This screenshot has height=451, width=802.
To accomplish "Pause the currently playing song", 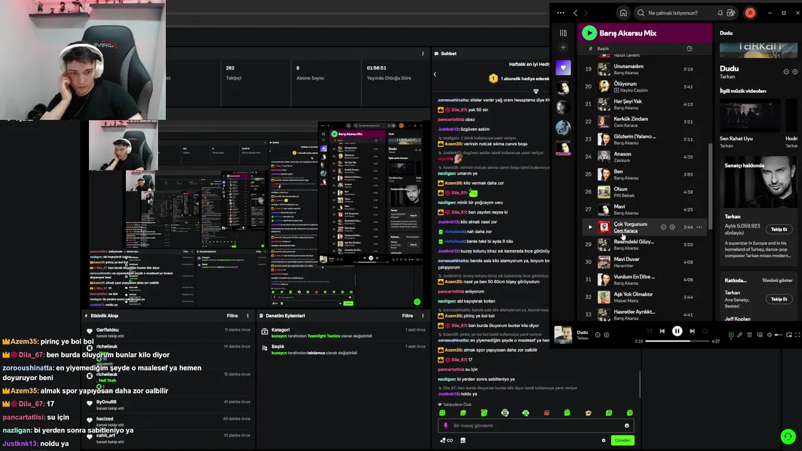I will (677, 331).
